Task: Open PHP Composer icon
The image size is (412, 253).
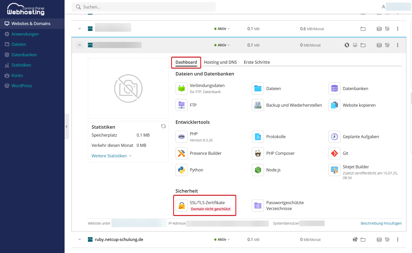Action: click(x=258, y=153)
